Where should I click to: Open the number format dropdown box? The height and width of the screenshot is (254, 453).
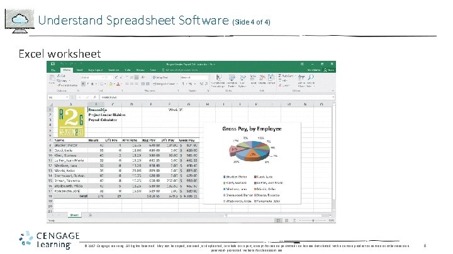click(x=194, y=78)
